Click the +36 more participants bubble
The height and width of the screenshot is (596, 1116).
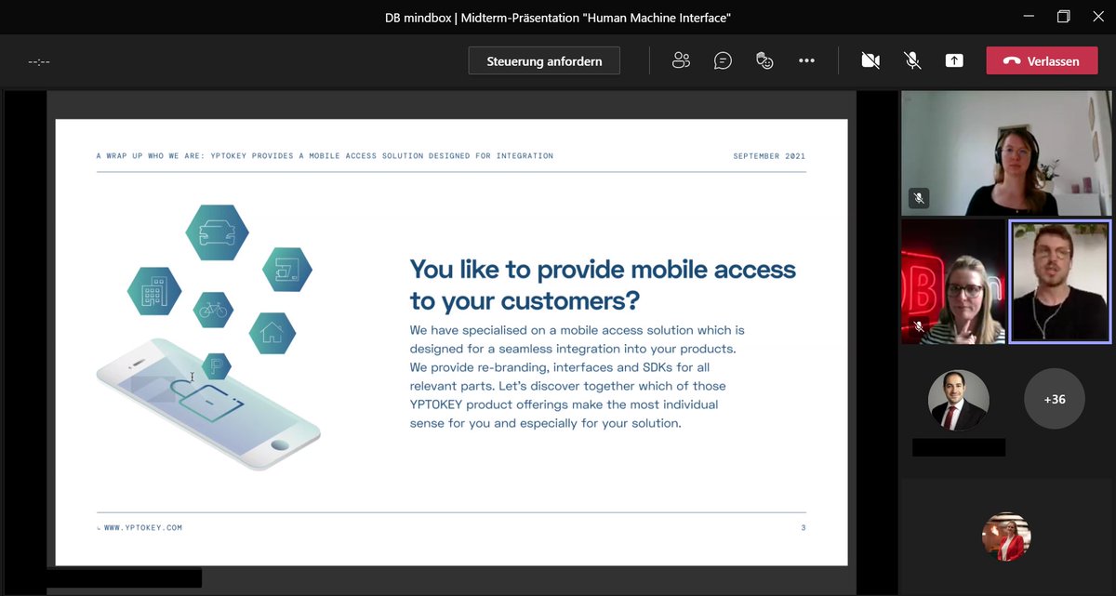pos(1055,400)
